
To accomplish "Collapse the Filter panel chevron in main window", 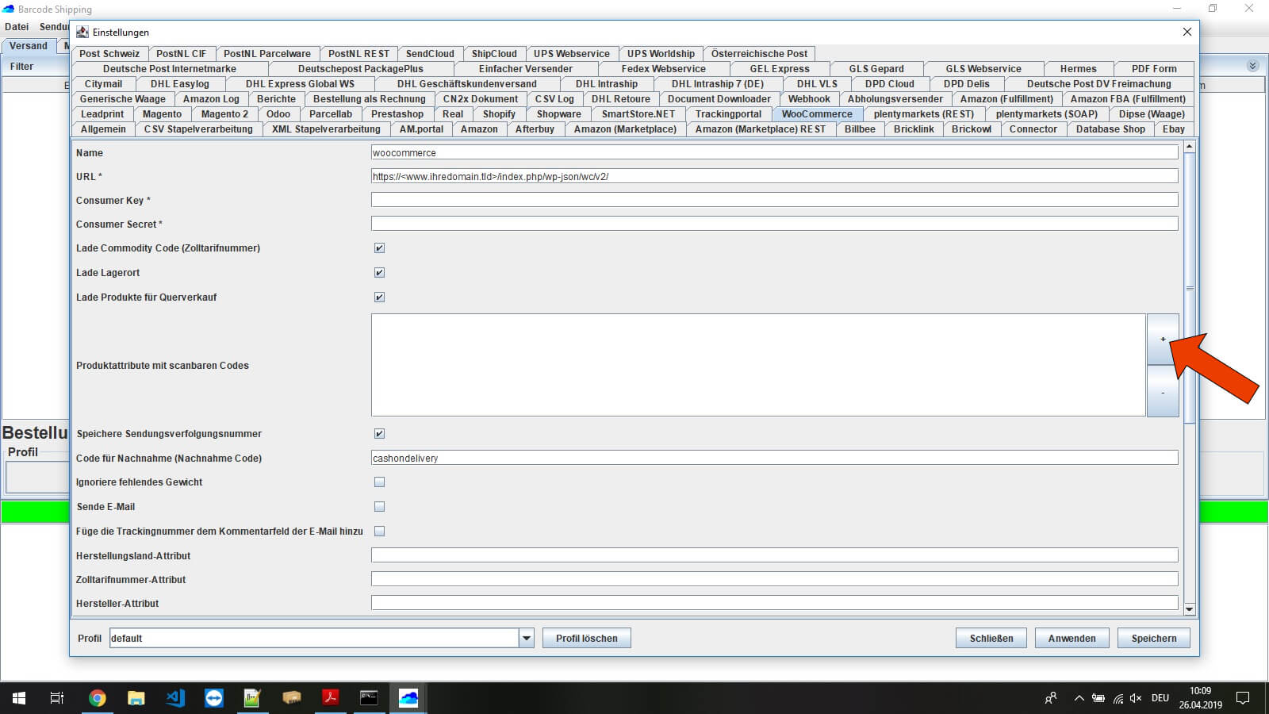I will (x=1253, y=66).
